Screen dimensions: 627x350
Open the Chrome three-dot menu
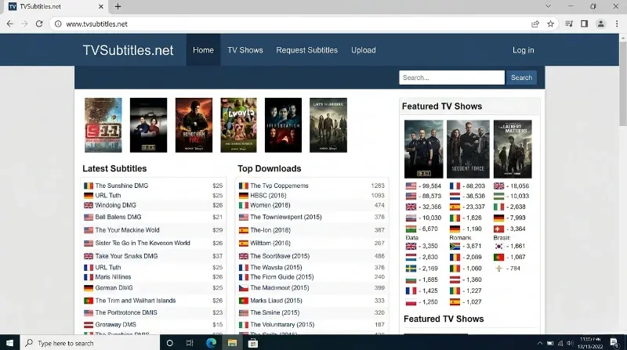617,24
